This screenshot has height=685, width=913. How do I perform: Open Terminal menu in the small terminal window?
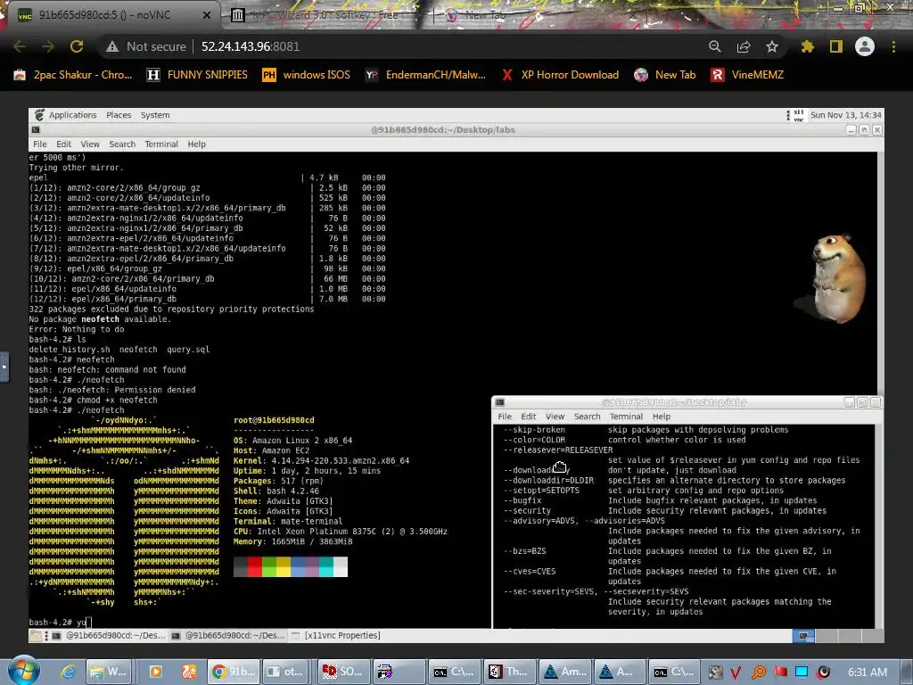click(x=626, y=417)
